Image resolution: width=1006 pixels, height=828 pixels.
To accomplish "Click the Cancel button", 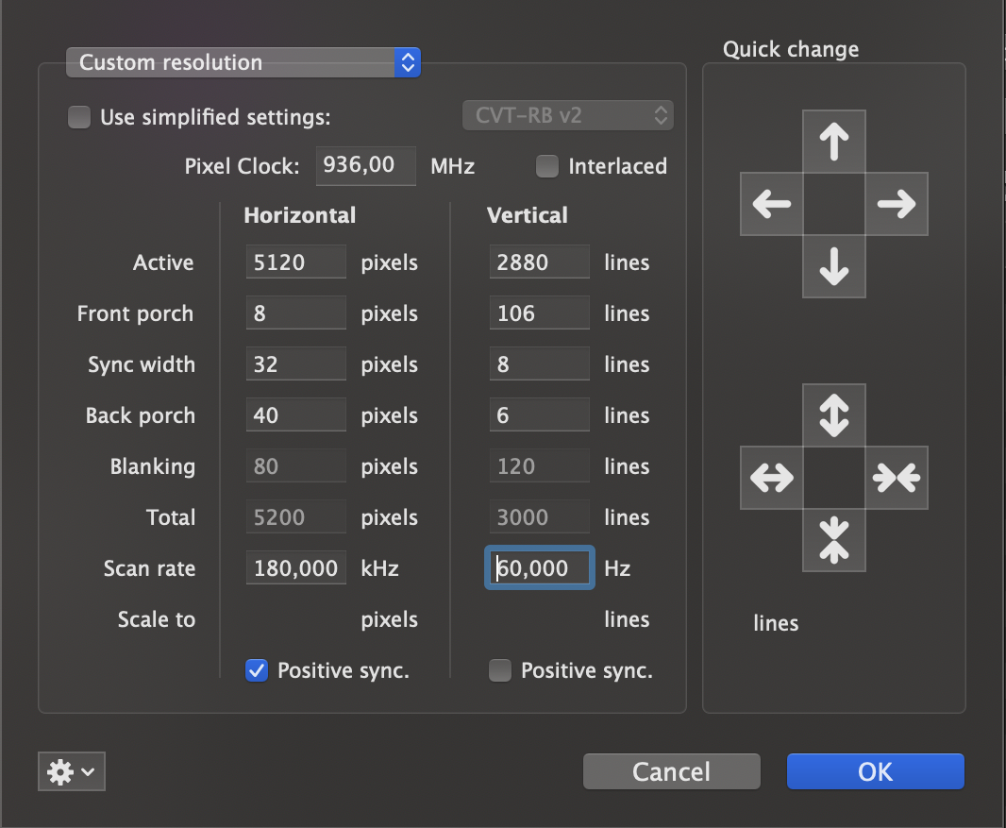I will [672, 771].
